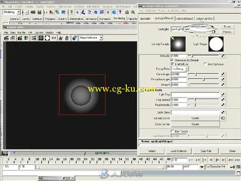The height and width of the screenshot is (181, 241).
Task: Click the Select button in Attribute Editor
Action: (x=152, y=151)
